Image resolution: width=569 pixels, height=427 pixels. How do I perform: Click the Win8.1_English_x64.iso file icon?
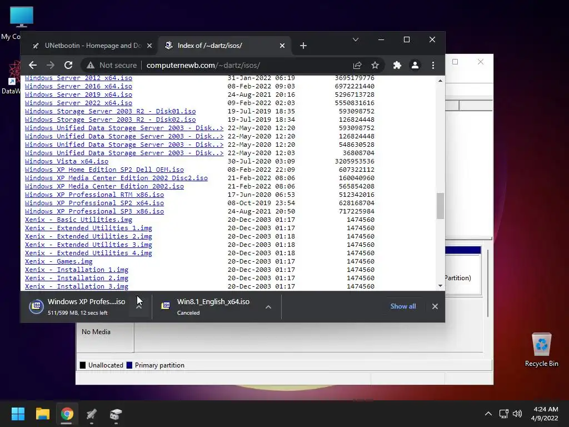166,306
